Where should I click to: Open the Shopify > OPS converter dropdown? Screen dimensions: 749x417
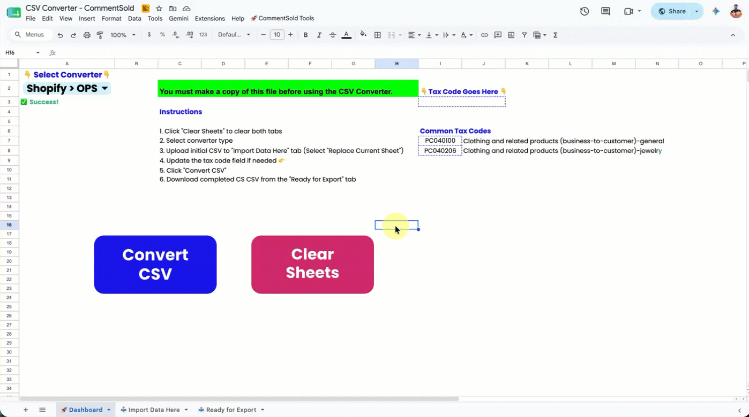click(67, 88)
